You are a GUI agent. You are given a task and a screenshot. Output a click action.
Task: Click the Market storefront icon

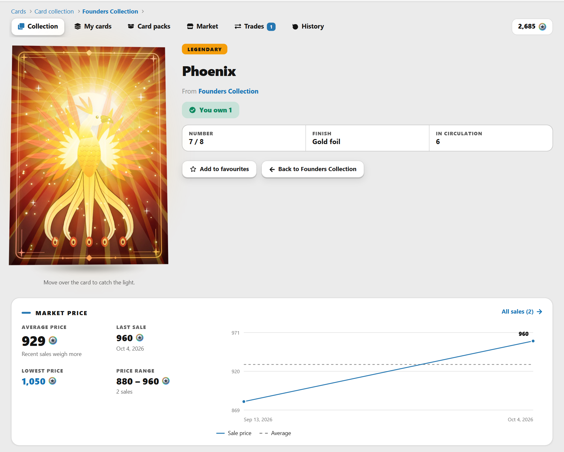tap(190, 26)
